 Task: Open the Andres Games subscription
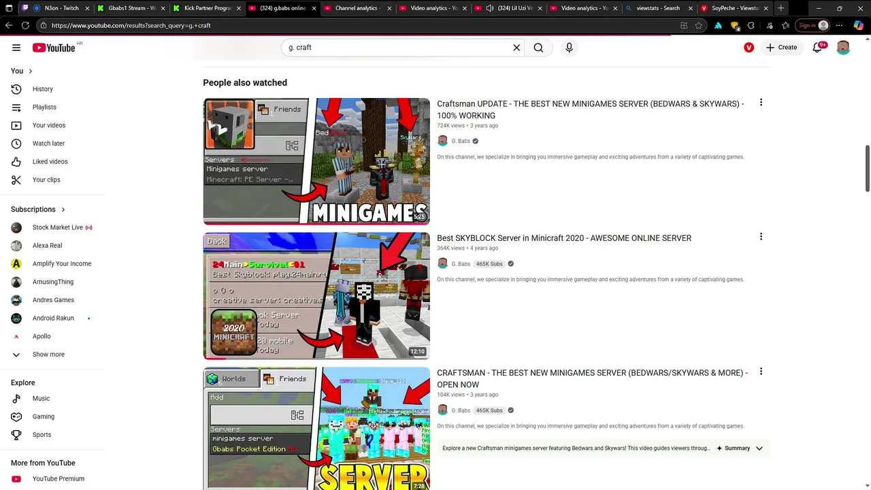tap(52, 300)
